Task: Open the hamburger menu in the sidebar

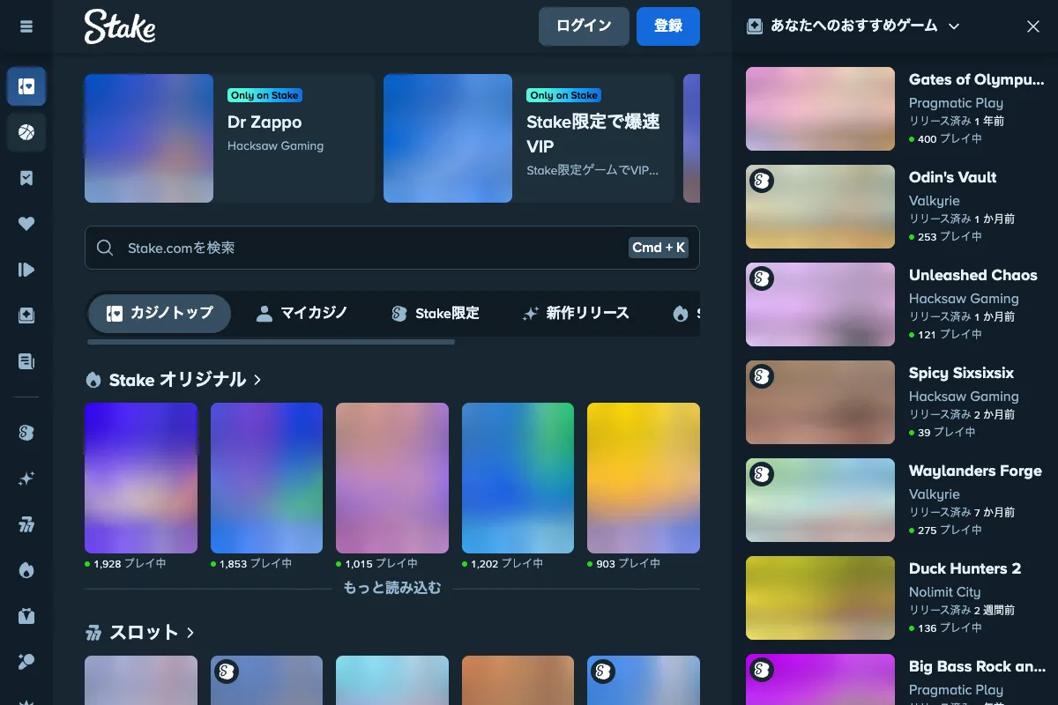Action: tap(26, 26)
